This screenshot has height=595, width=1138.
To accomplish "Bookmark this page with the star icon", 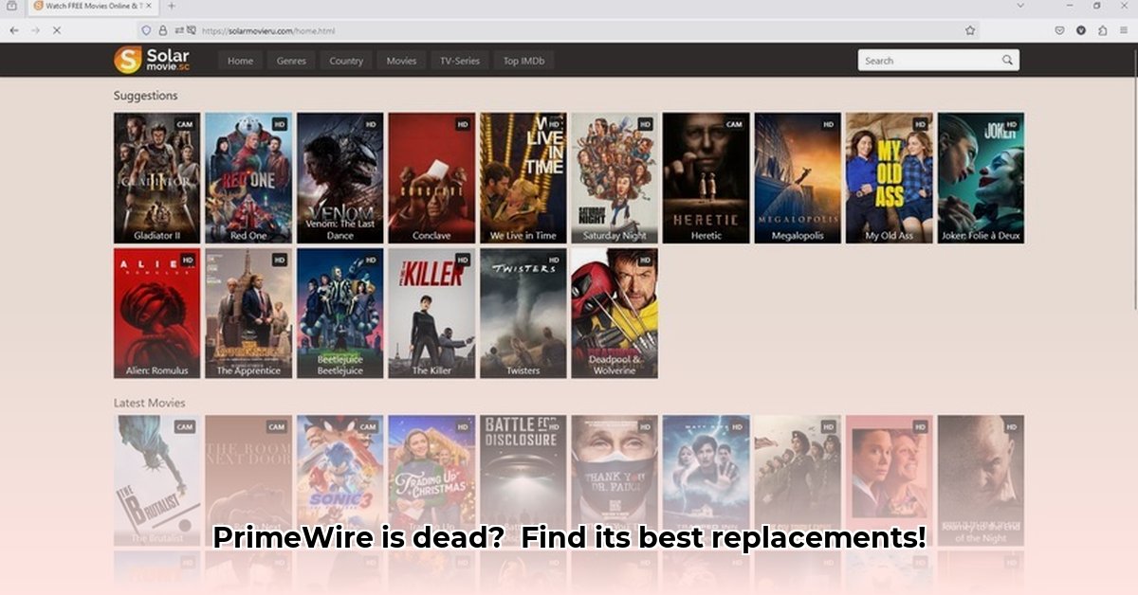I will tap(970, 30).
